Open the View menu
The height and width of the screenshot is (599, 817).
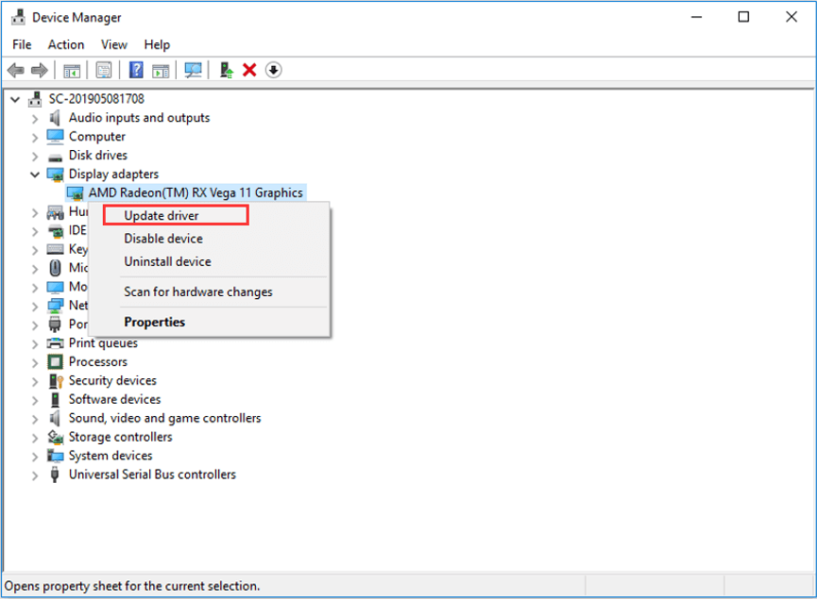coord(114,44)
